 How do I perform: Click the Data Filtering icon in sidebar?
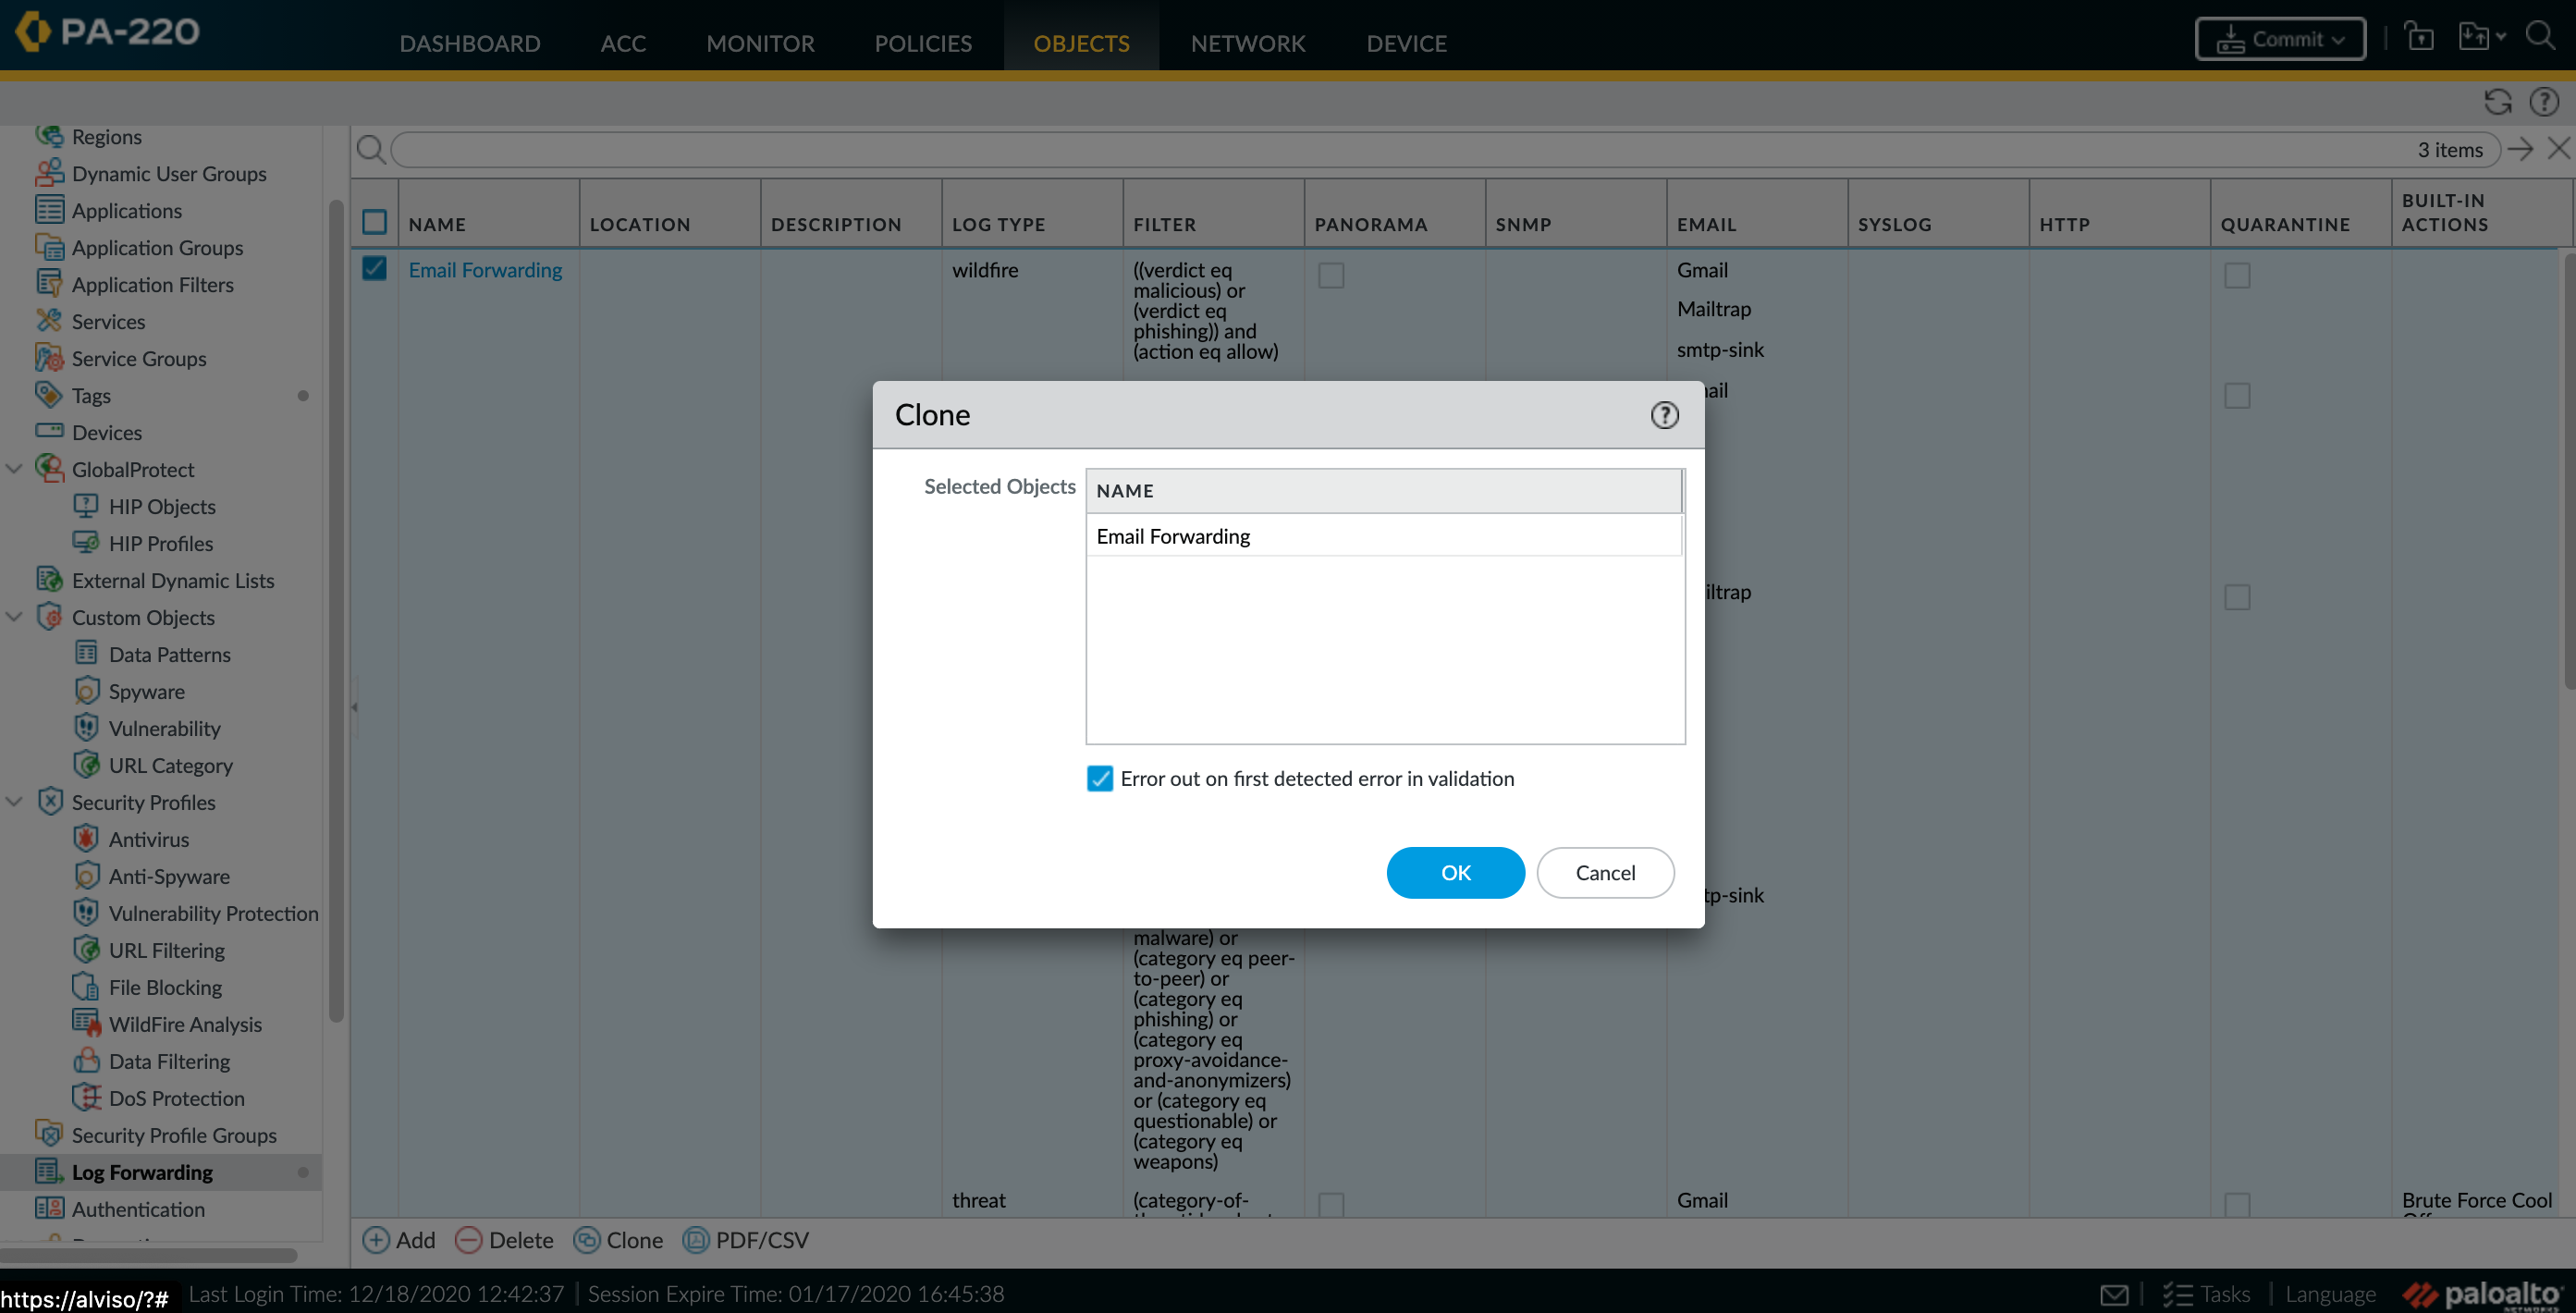point(84,1061)
